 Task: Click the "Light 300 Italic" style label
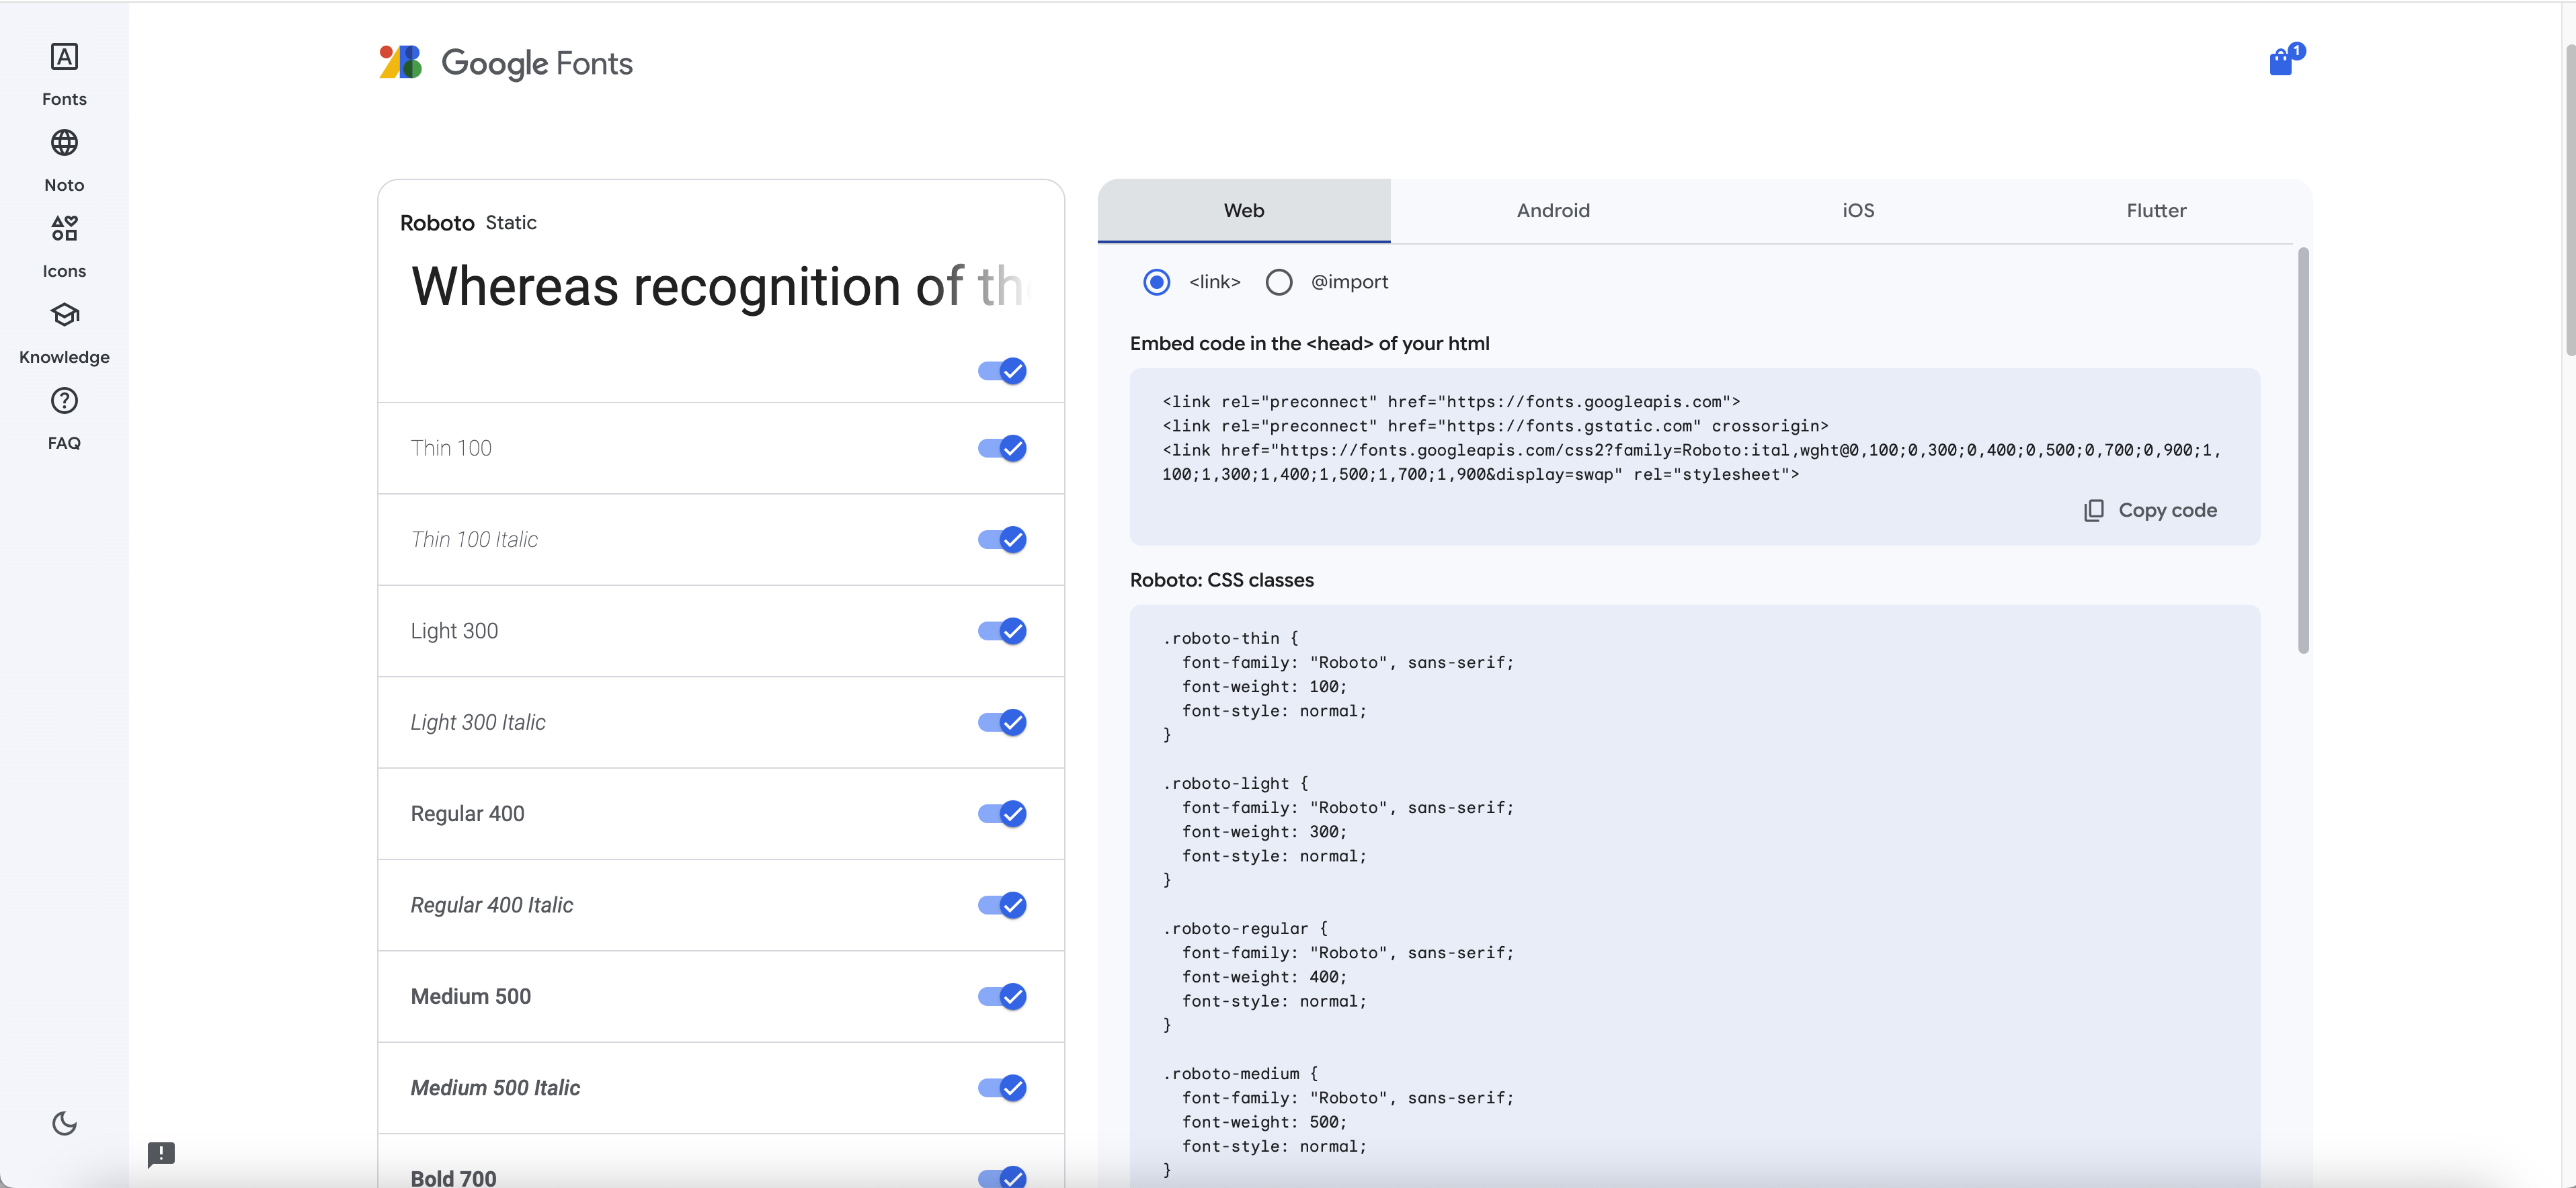(478, 722)
